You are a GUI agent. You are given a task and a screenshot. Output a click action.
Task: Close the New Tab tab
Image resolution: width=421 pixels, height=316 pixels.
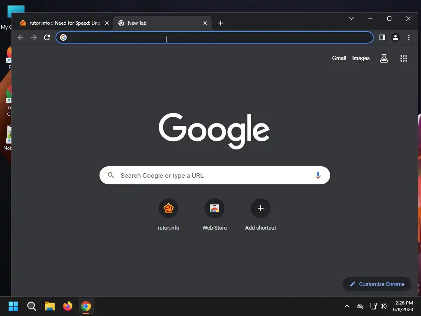click(x=205, y=23)
